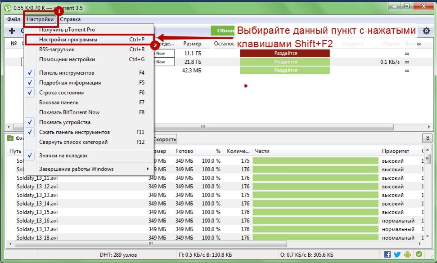Enable Боковая панель menu item
The image size is (437, 263).
click(89, 103)
